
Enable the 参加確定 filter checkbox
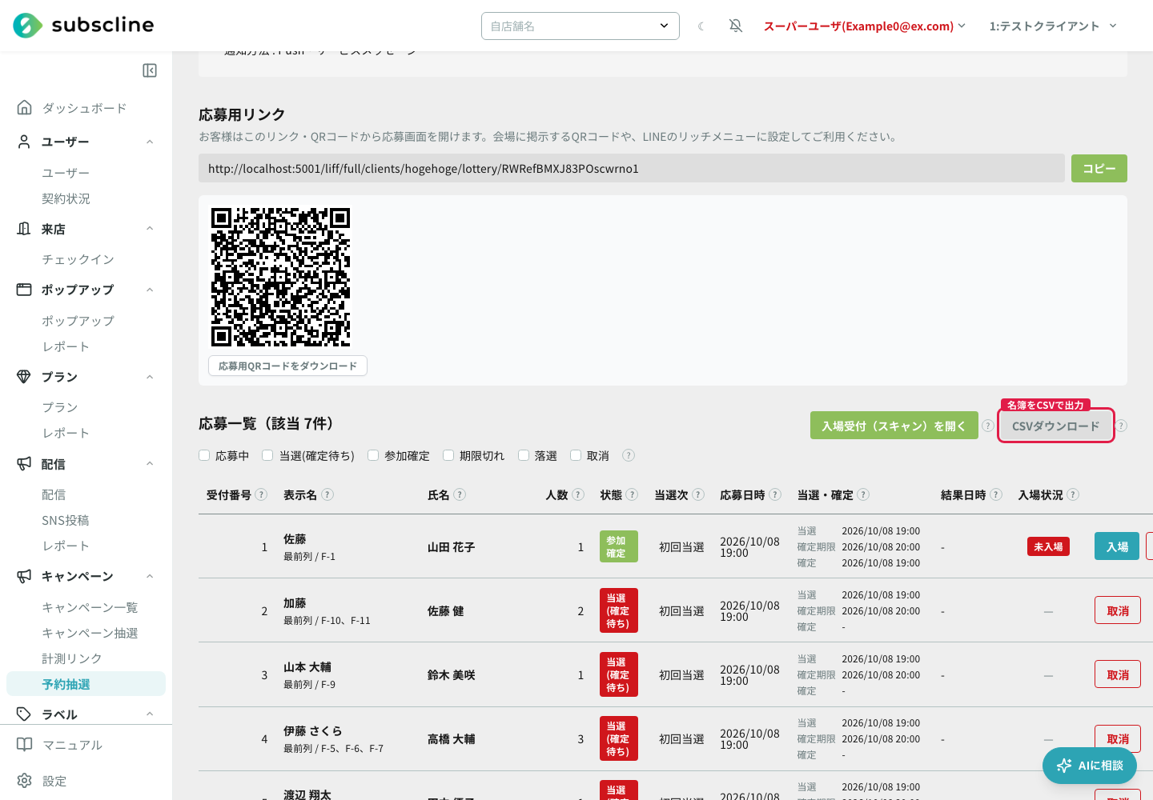(373, 455)
